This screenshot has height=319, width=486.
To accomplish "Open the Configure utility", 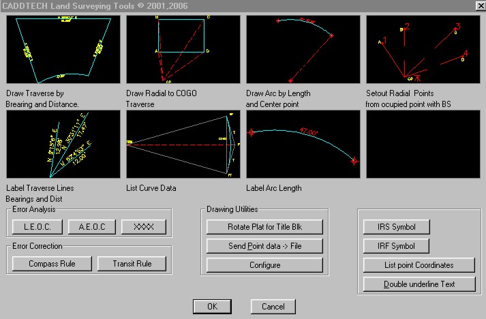I will pos(264,265).
